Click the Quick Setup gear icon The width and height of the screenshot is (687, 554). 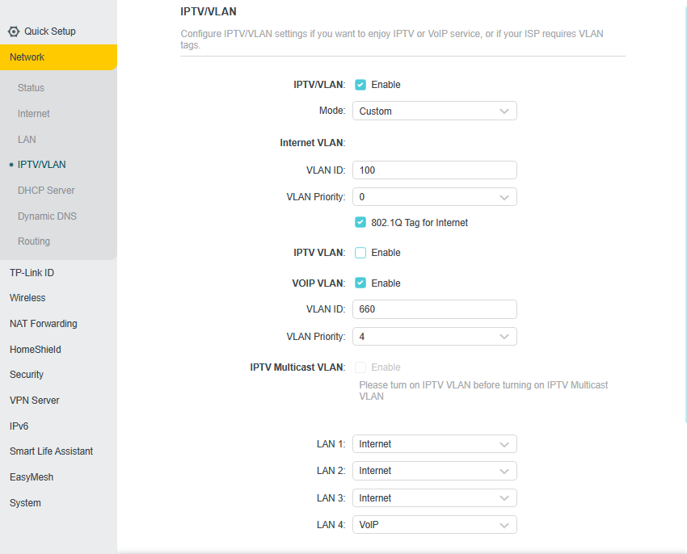(14, 31)
